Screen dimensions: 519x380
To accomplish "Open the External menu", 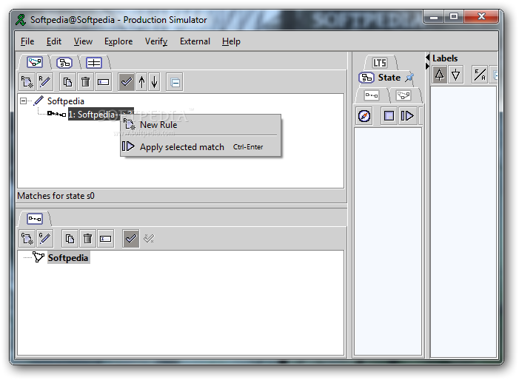I will coord(195,41).
